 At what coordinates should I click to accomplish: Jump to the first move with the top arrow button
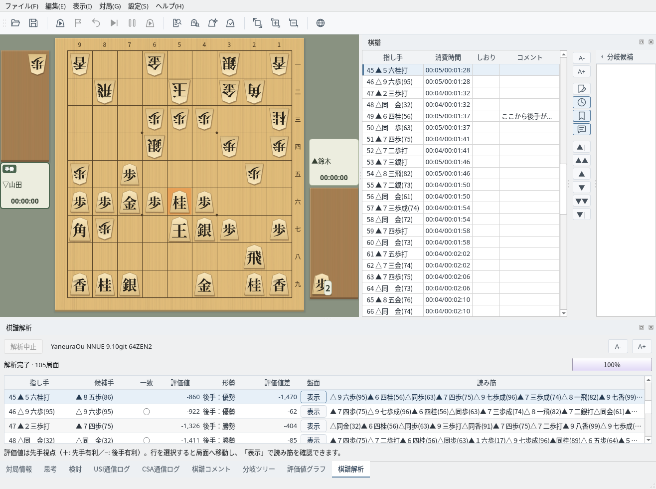click(582, 147)
